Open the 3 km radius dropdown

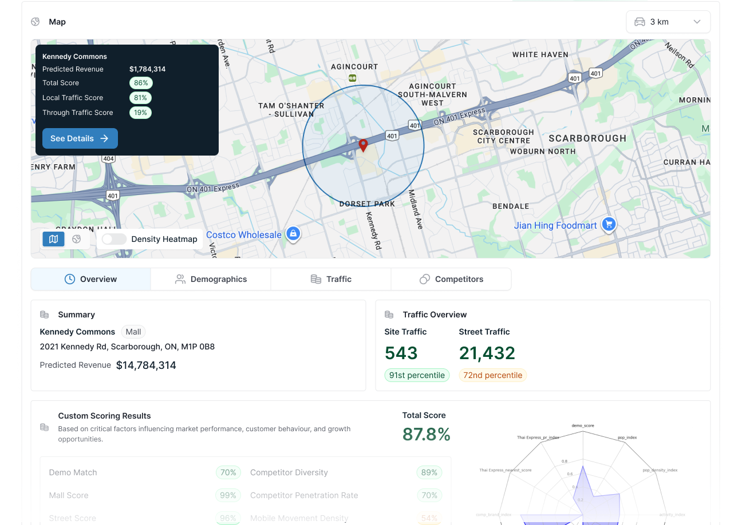(x=668, y=21)
